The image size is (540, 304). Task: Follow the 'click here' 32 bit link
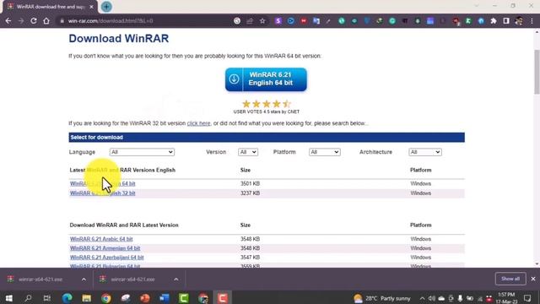click(198, 123)
